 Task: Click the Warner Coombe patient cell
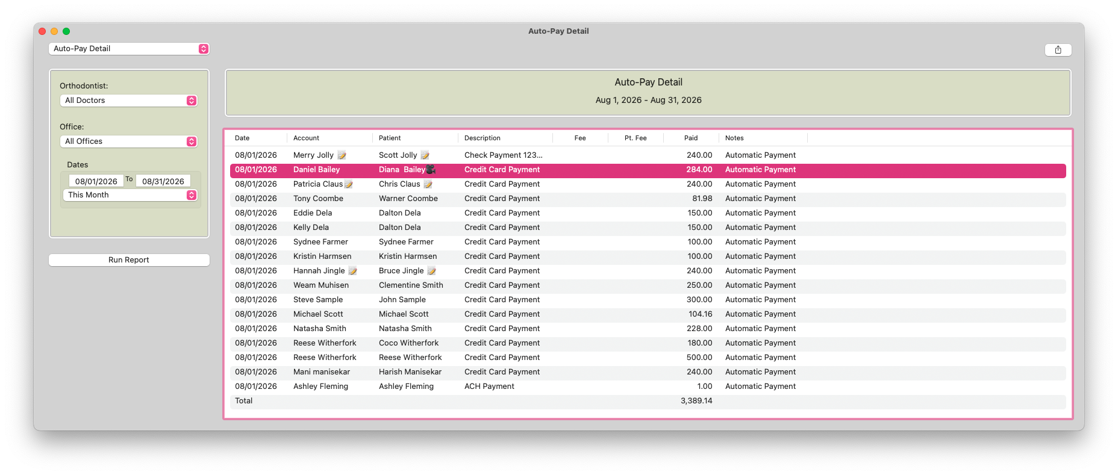coord(408,199)
